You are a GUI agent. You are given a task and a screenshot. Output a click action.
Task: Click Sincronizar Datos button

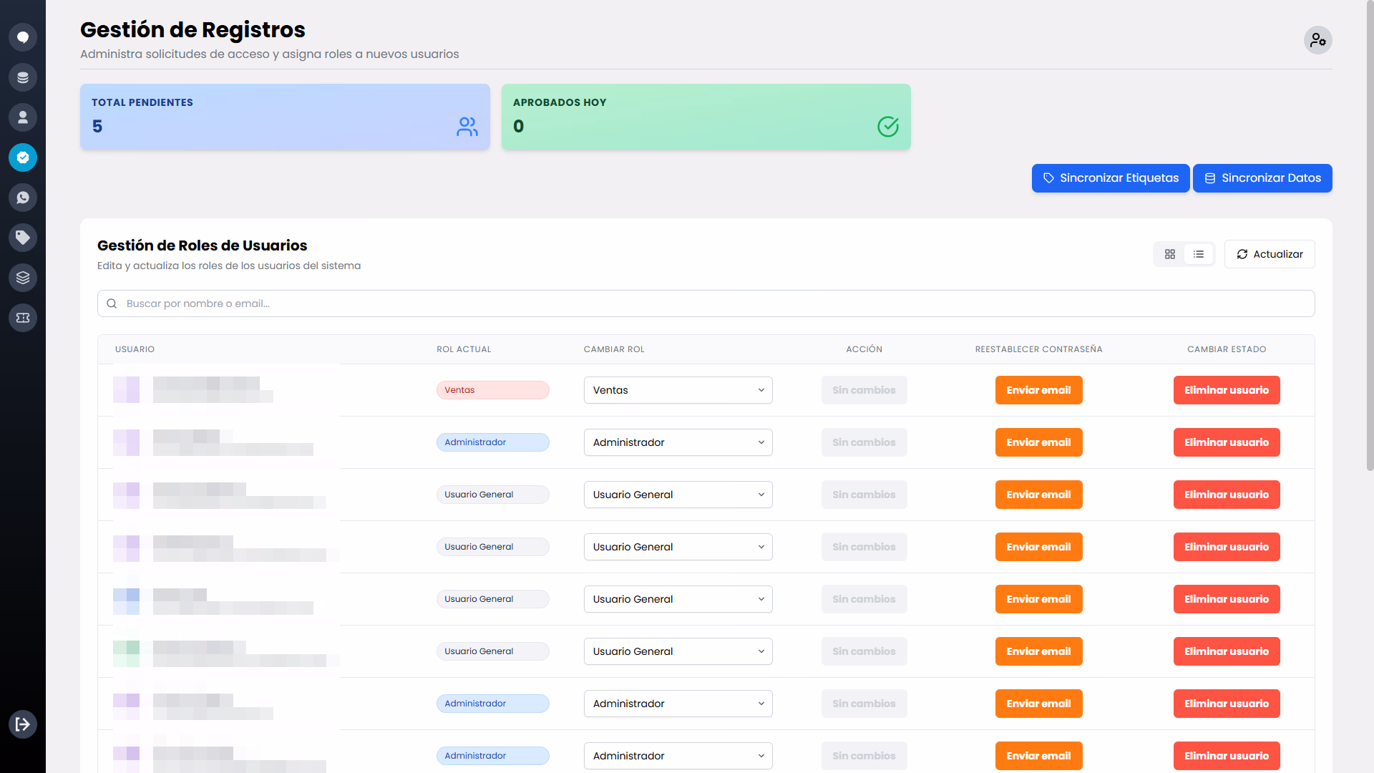pos(1262,178)
